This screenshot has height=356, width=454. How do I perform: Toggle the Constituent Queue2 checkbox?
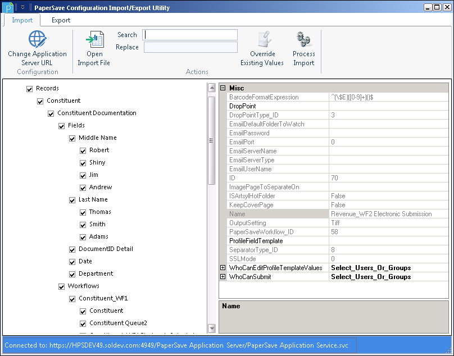tap(83, 323)
